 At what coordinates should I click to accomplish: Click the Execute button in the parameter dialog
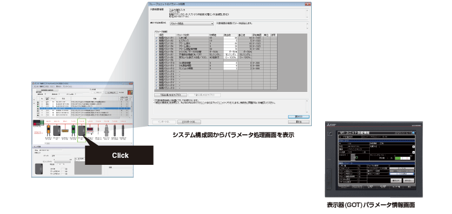coord(298,117)
